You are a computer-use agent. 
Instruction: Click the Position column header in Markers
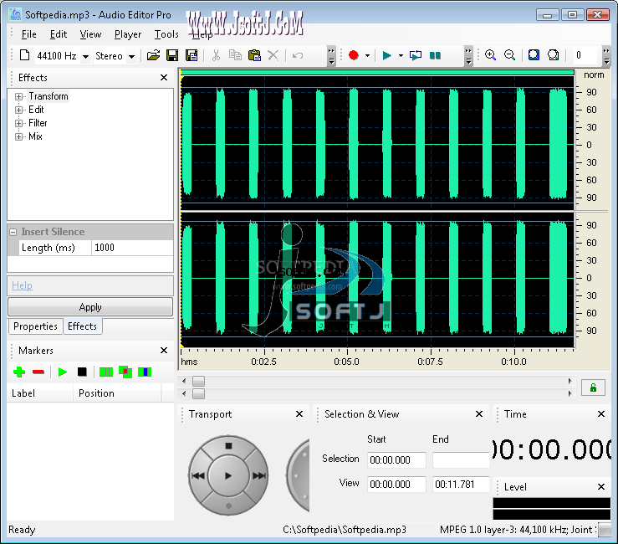pos(117,393)
